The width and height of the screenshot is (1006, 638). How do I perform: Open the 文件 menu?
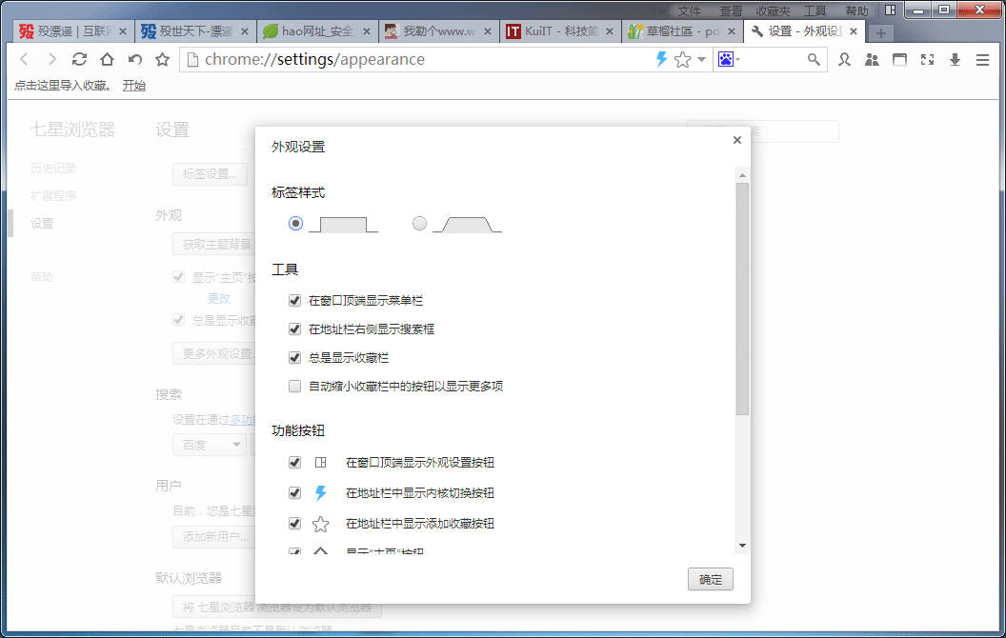[689, 10]
